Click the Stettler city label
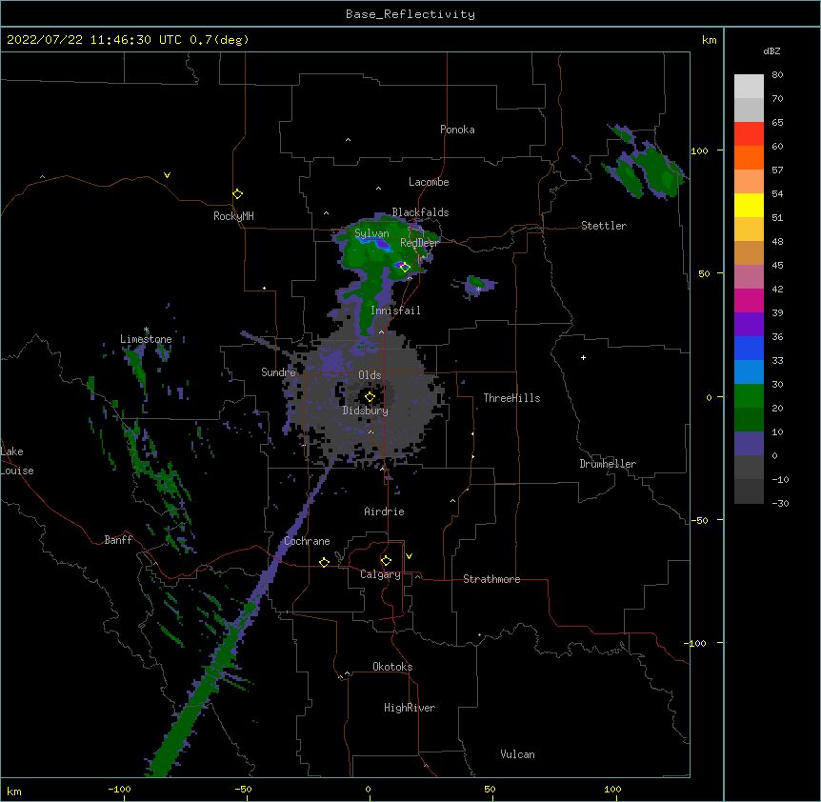This screenshot has width=821, height=802. click(x=604, y=226)
